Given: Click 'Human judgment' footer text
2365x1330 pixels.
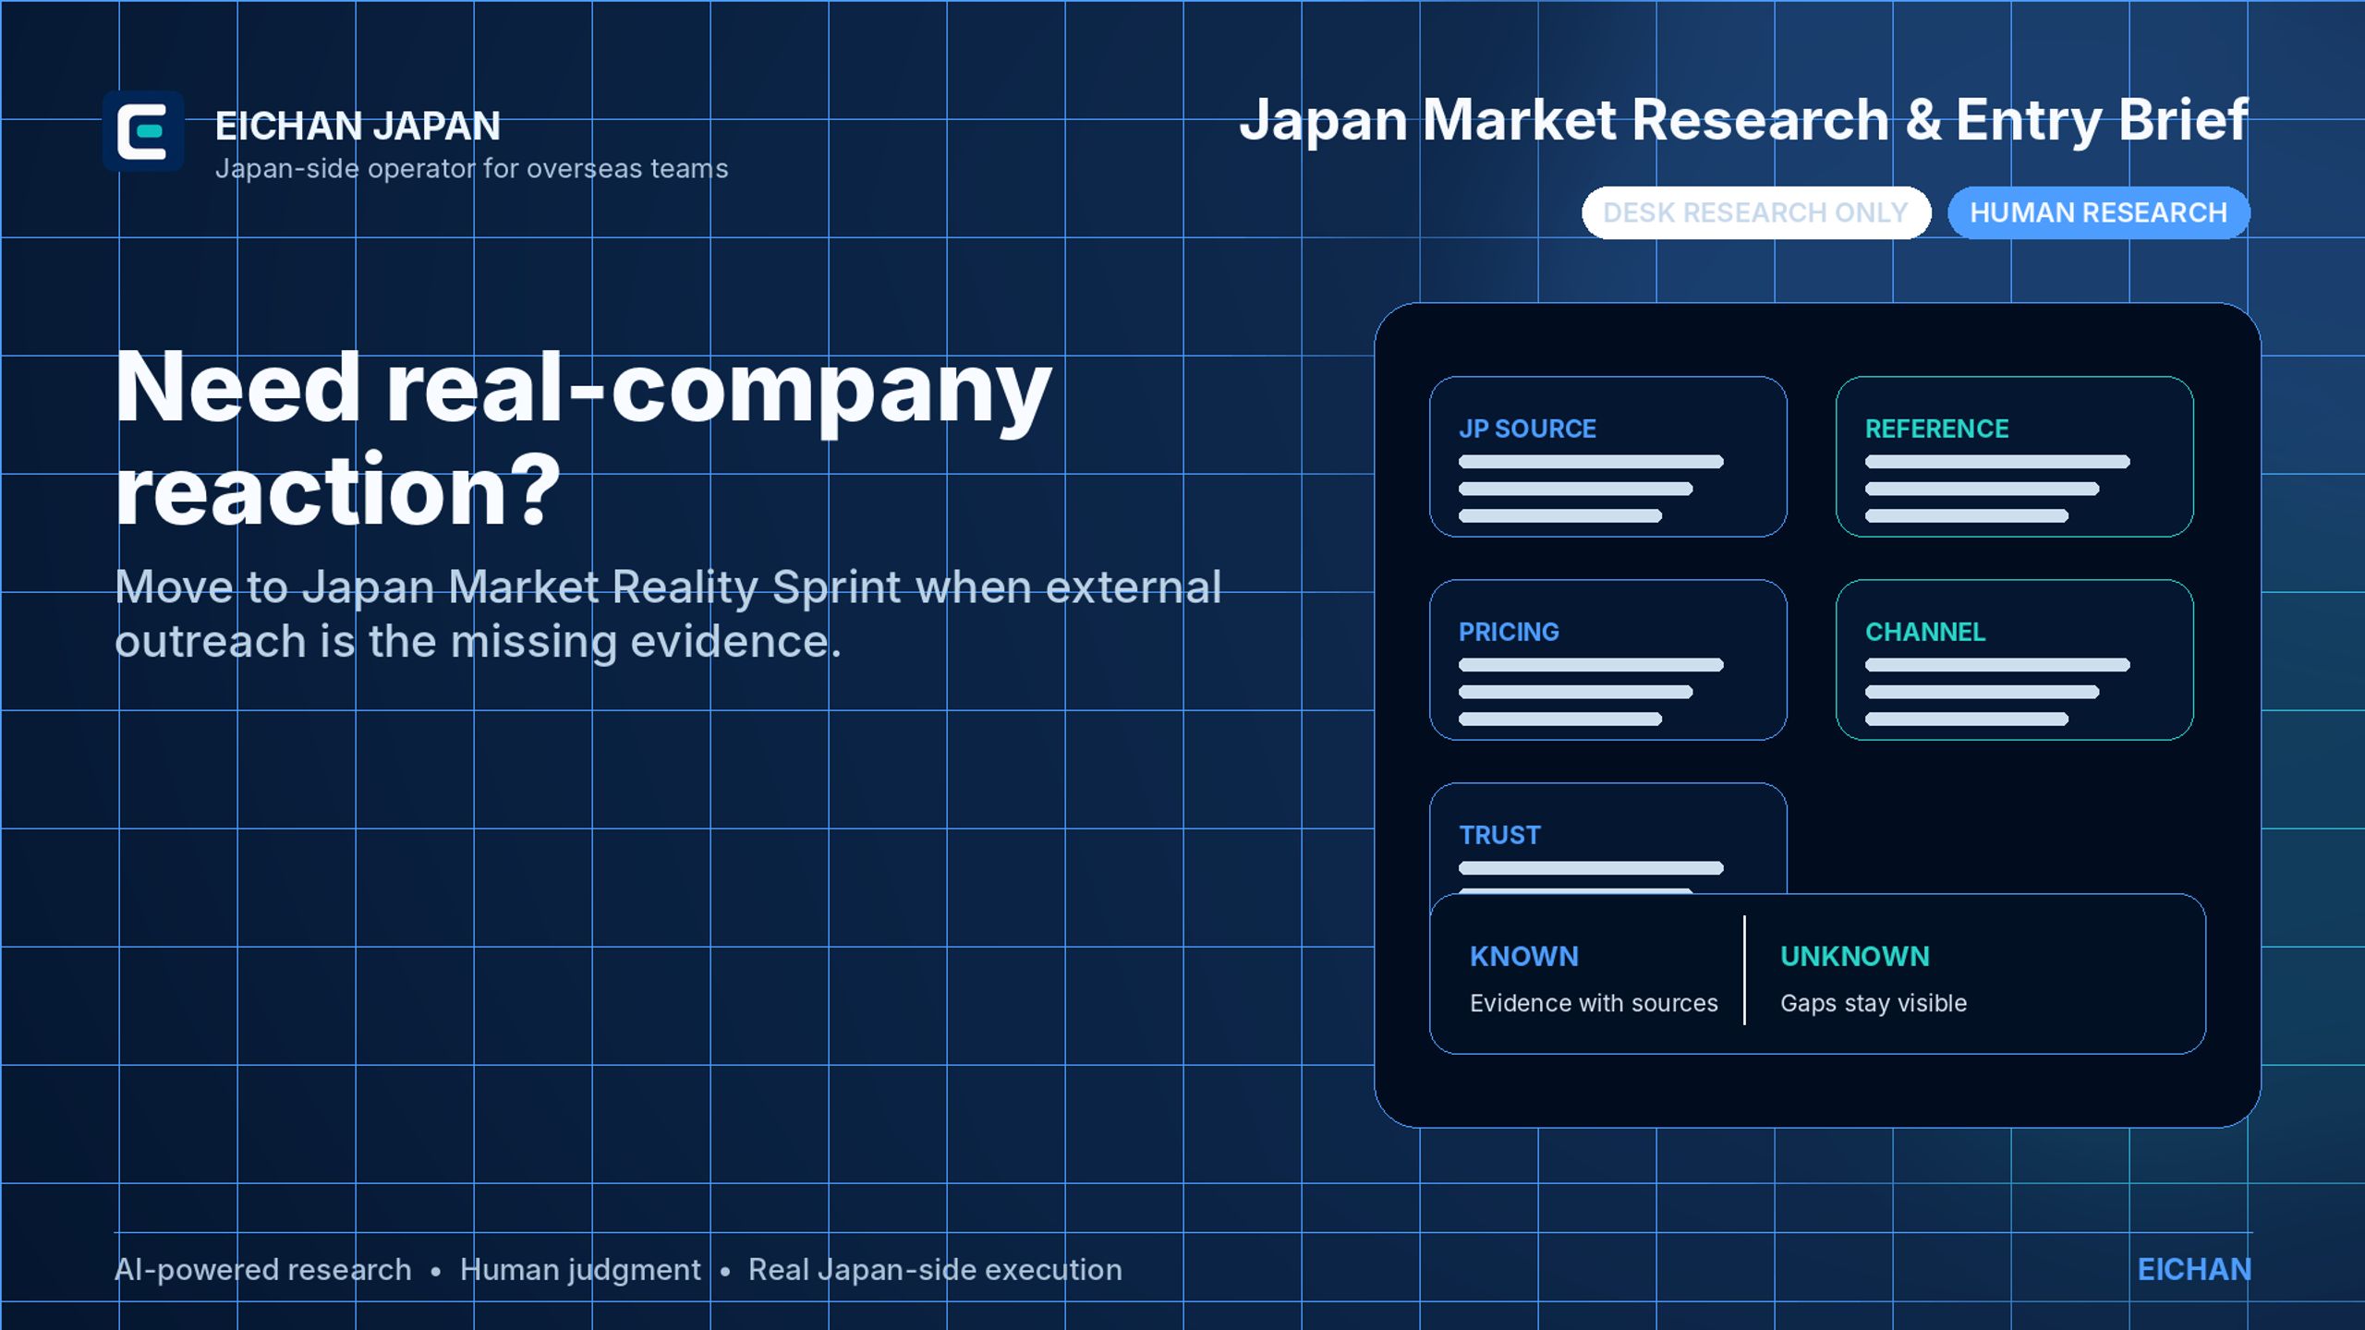Looking at the screenshot, I should 580,1270.
